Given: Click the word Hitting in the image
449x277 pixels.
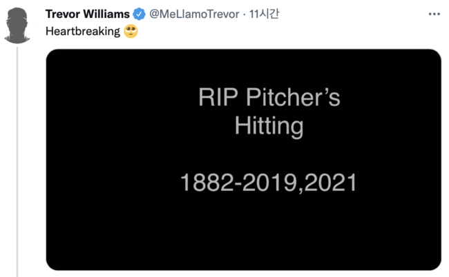Looking at the screenshot, I should [269, 127].
